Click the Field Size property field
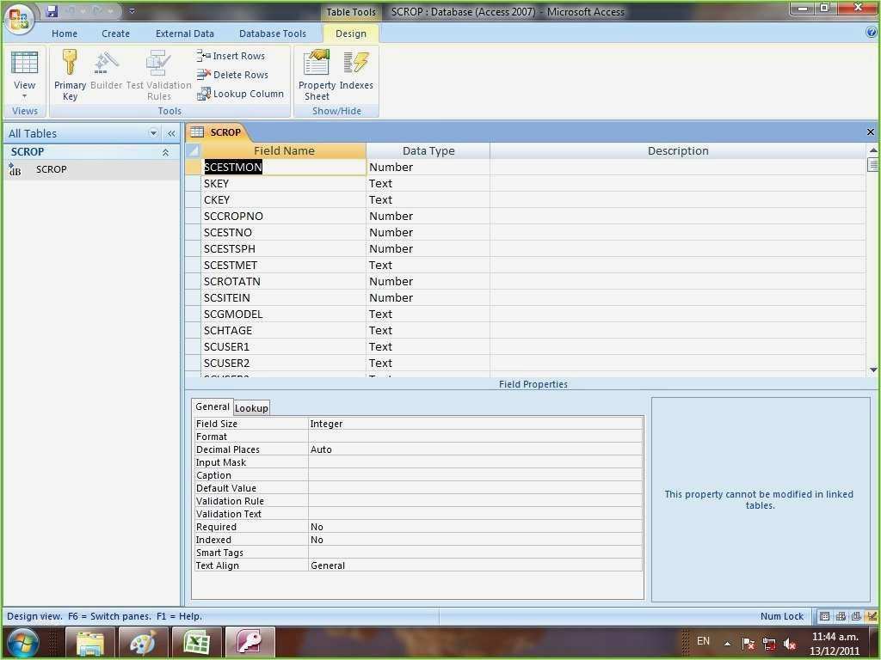Image resolution: width=881 pixels, height=660 pixels. pos(475,424)
